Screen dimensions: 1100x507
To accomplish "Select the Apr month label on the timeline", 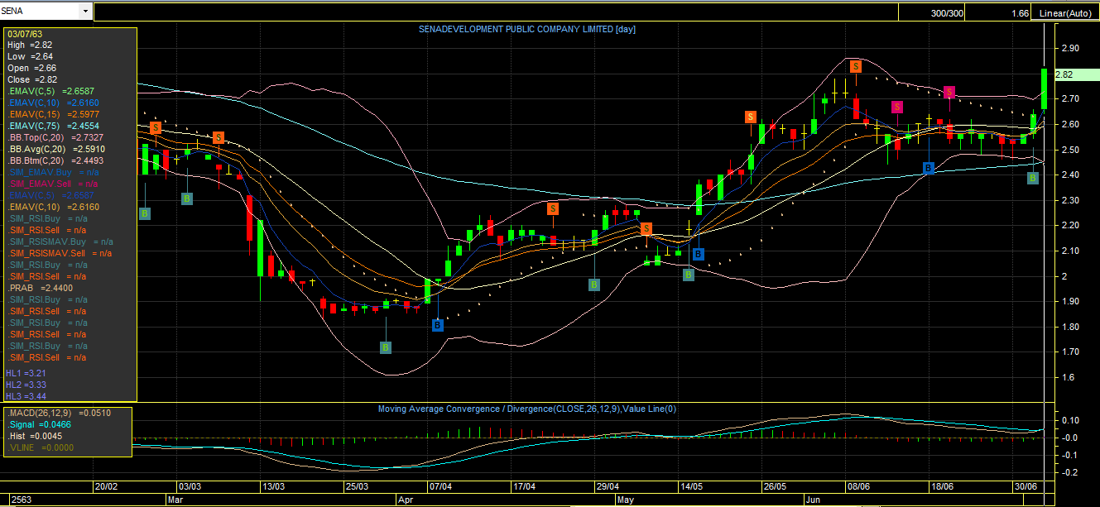I will 406,500.
